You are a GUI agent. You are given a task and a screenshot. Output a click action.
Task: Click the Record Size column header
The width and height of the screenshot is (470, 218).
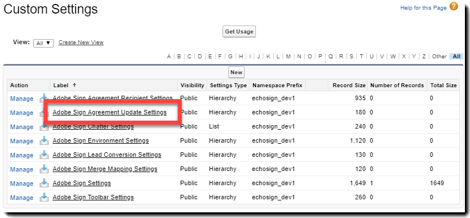349,86
